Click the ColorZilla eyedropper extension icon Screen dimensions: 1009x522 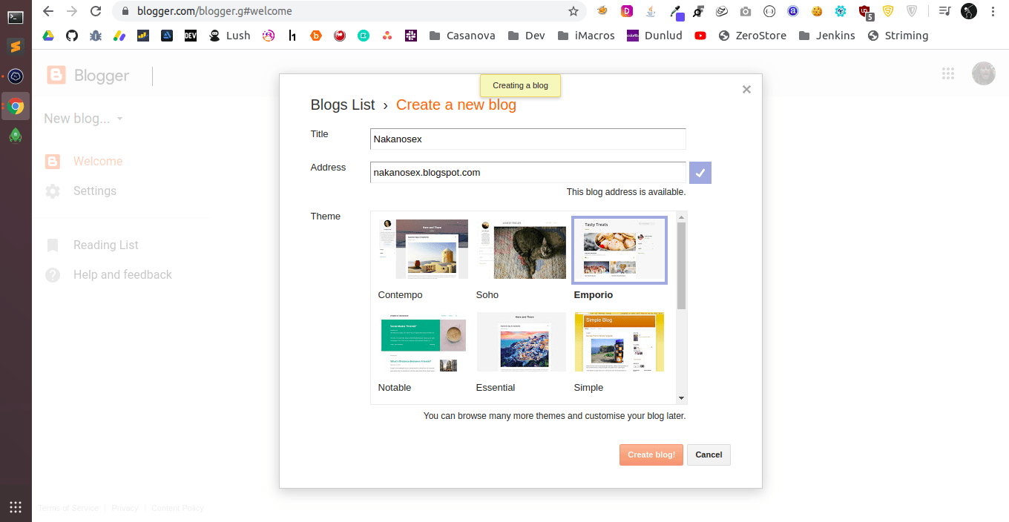676,11
